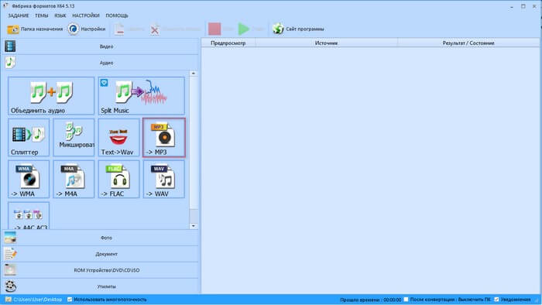Open the ТЕМЫ menu

click(42, 15)
